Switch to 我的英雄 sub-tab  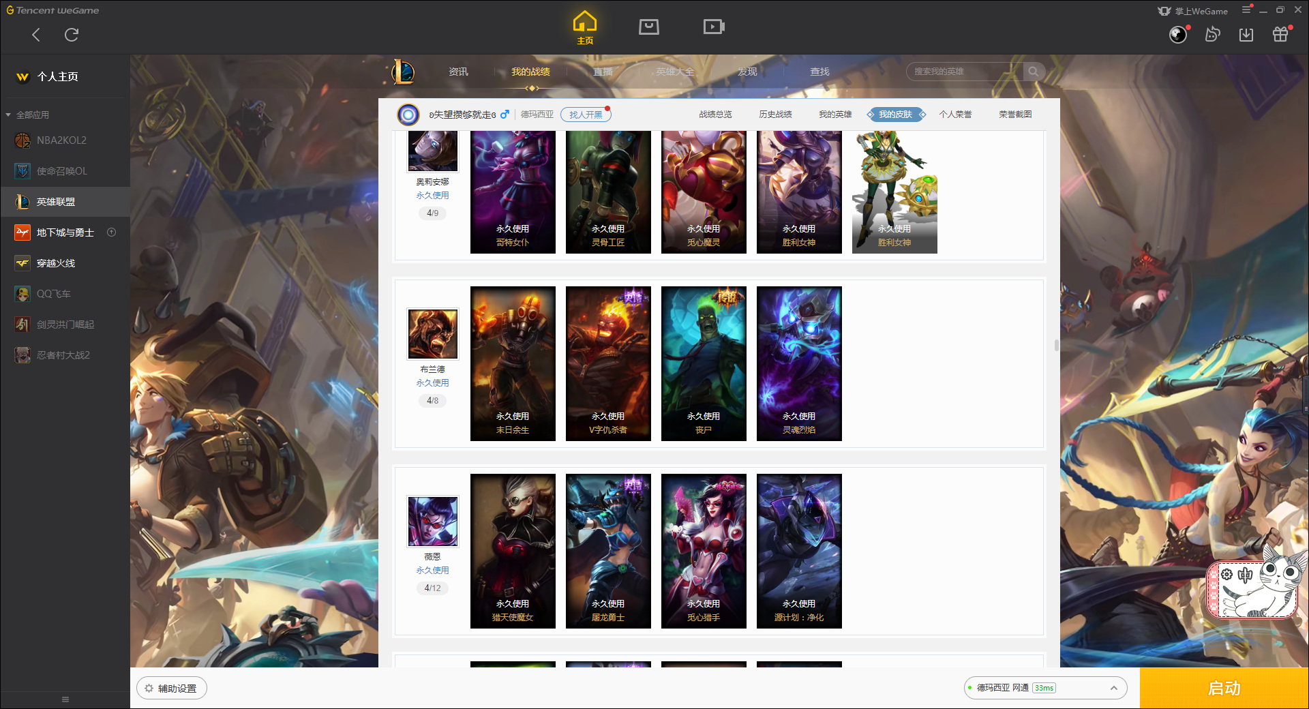click(835, 115)
